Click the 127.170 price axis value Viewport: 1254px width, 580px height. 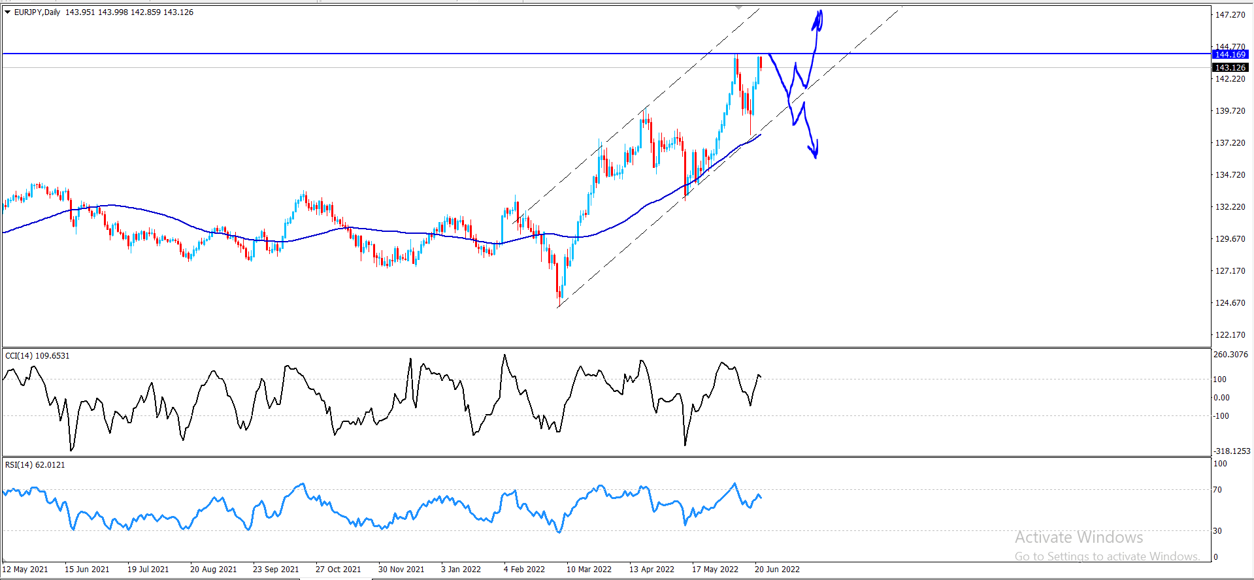point(1230,270)
